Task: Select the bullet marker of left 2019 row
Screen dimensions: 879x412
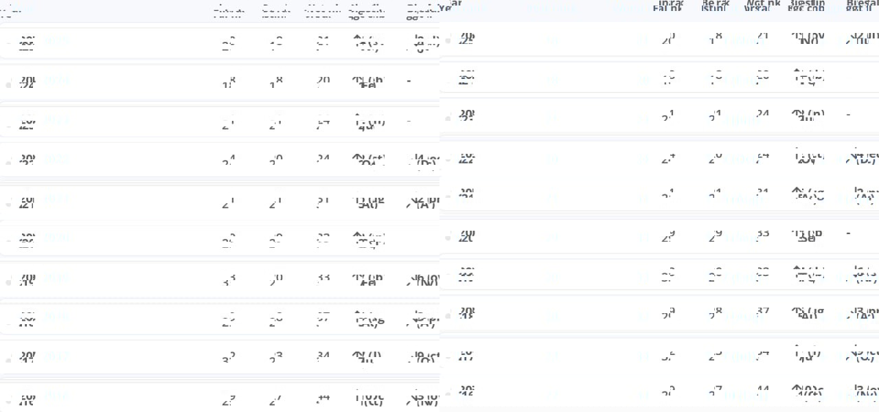Action: pos(8,282)
